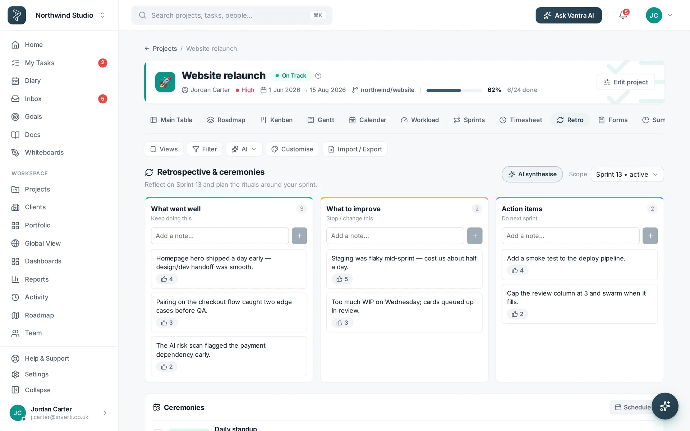This screenshot has height=431, width=690.
Task: Click the floating AI sparkle button
Action: 665,406
